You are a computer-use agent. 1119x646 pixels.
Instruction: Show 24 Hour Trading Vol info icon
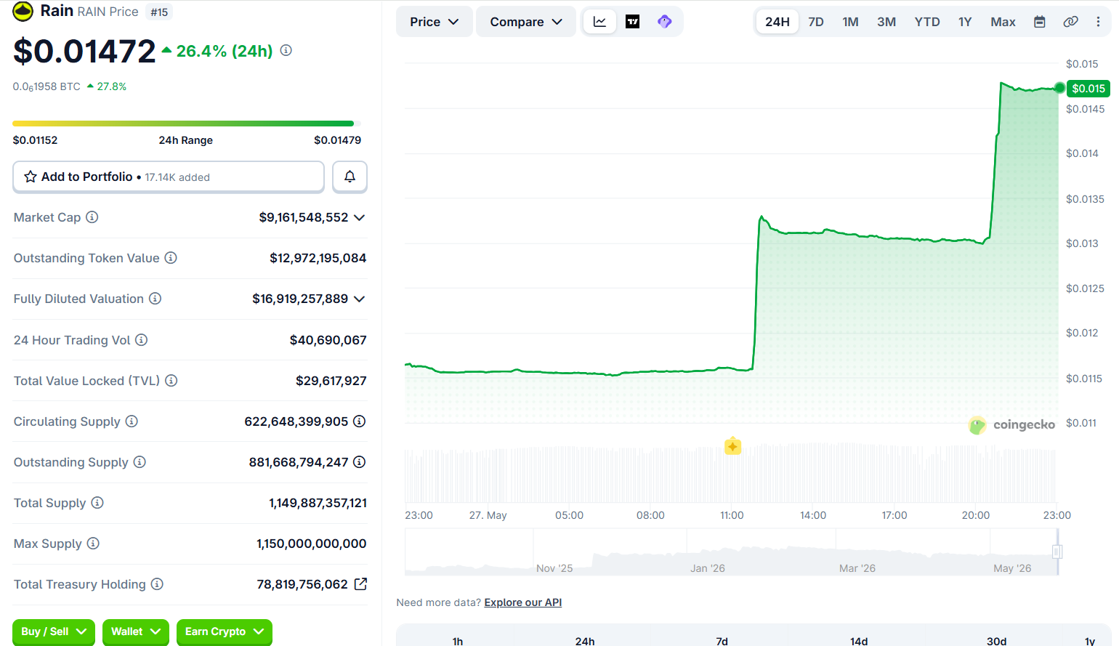pyautogui.click(x=142, y=339)
